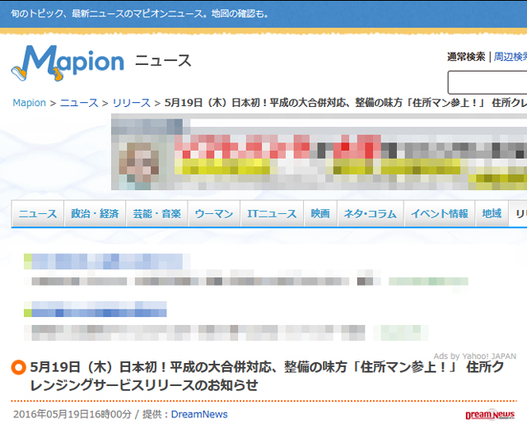Select the 映画 tab

click(x=320, y=214)
